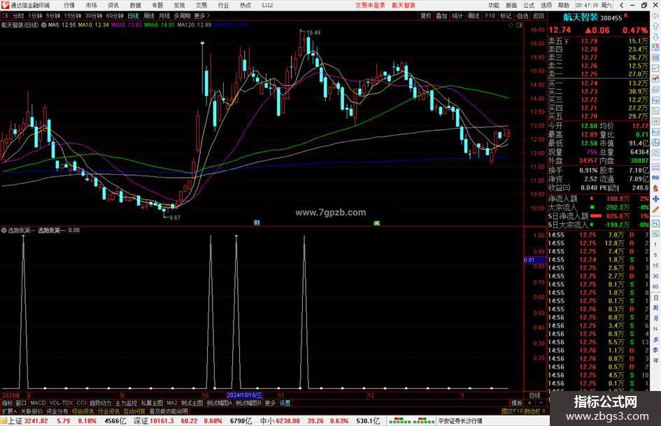Click the 通达信 app logo icon
The width and height of the screenshot is (661, 426).
coord(5,5)
